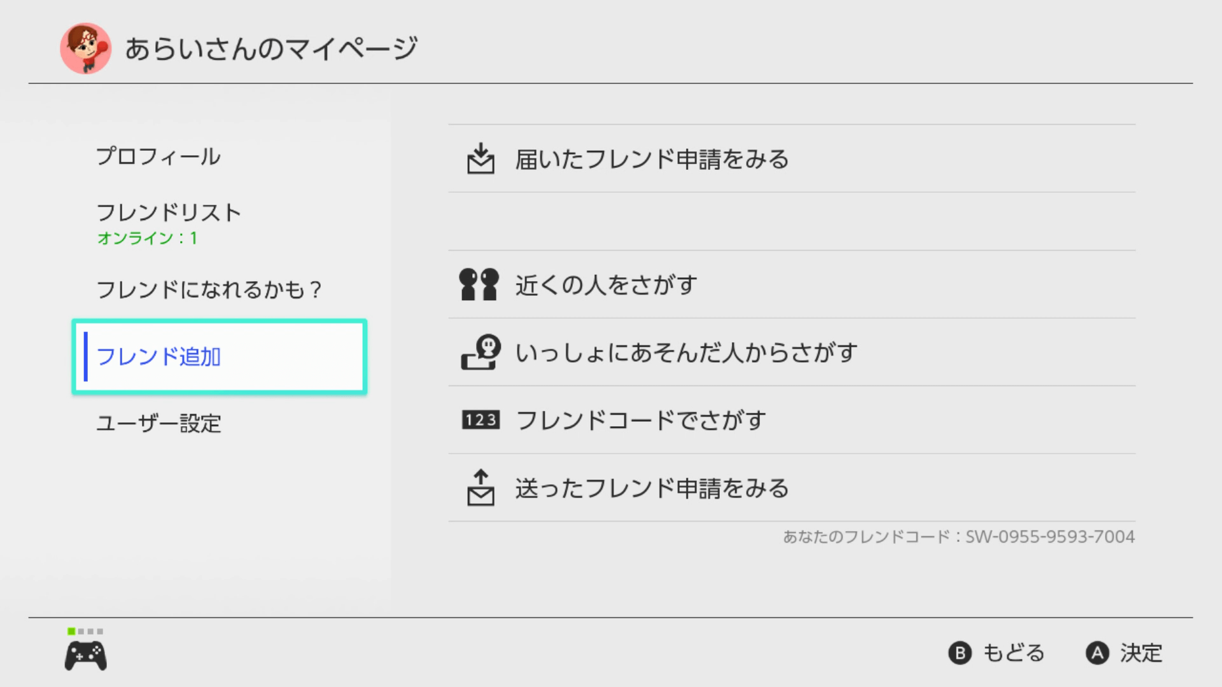Select フレンドリスト menu item
This screenshot has width=1222, height=687.
point(168,212)
